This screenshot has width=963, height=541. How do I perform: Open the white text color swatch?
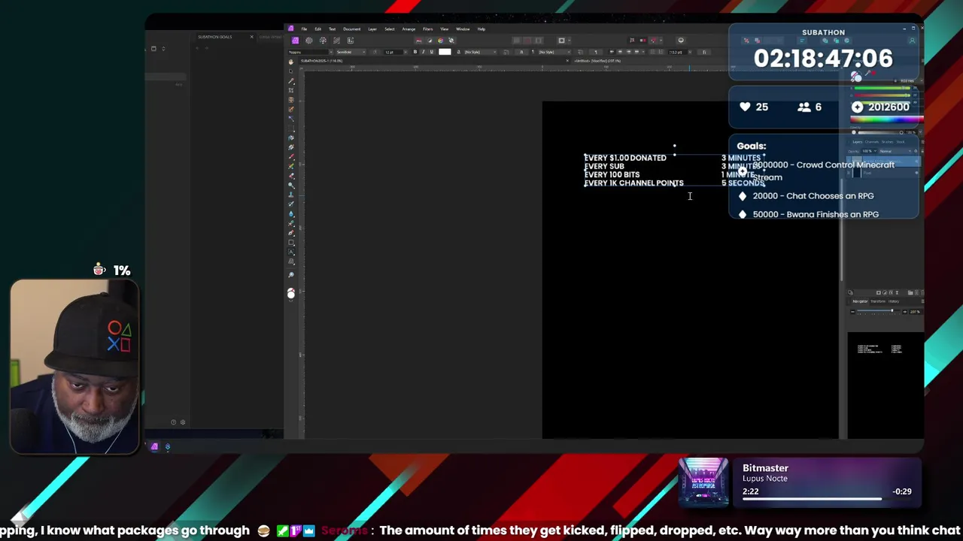[445, 52]
